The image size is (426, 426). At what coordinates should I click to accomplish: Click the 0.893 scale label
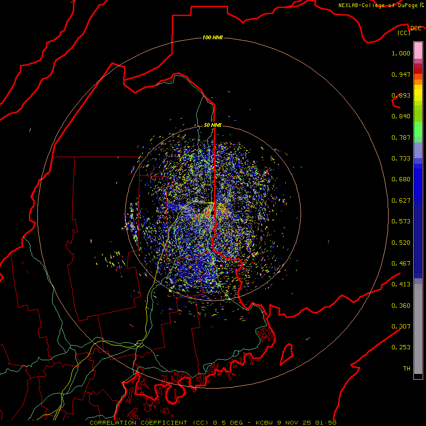[x=401, y=95]
